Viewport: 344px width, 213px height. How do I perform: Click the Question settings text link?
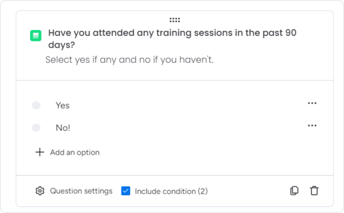82,191
